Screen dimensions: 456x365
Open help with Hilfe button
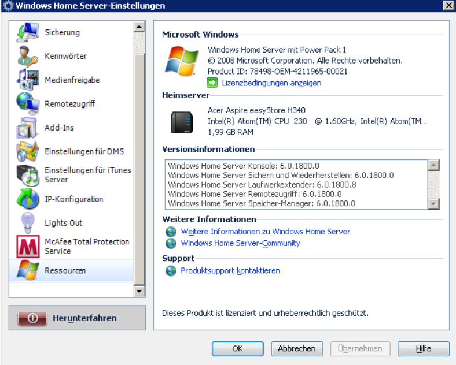424,348
